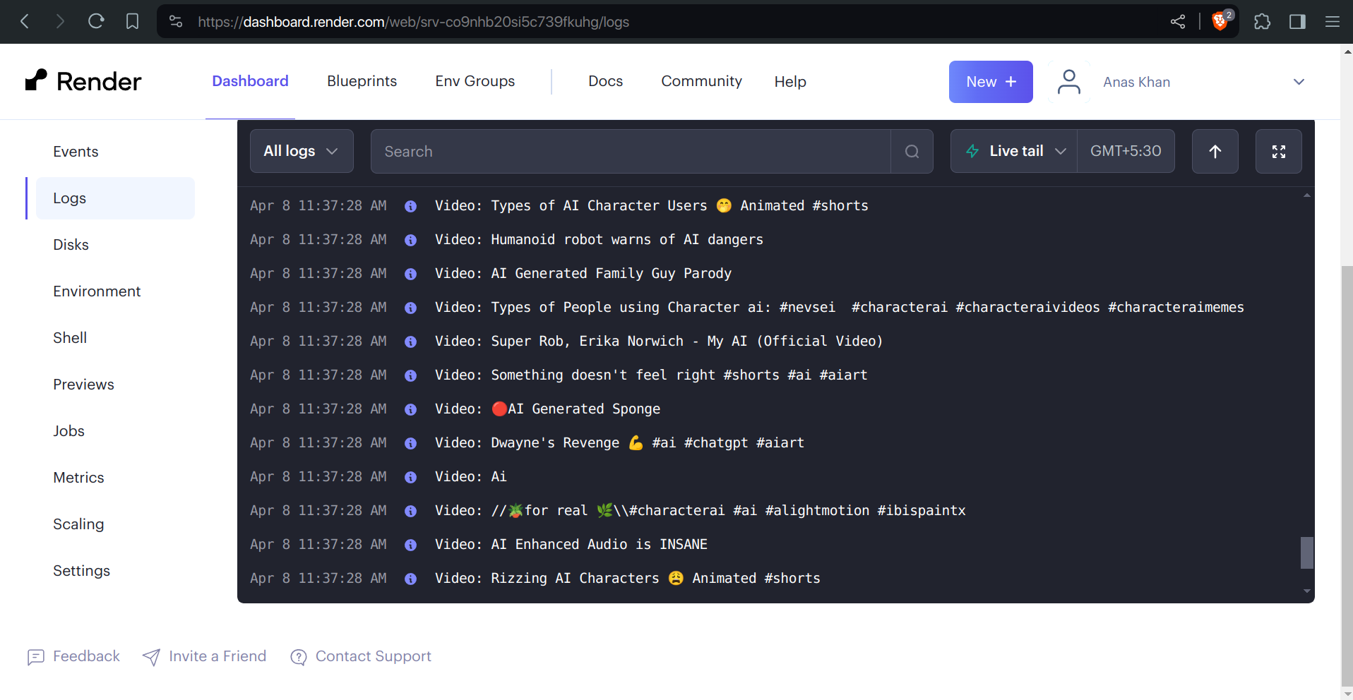Click the Feedback link
This screenshot has height=700, width=1353.
point(73,656)
